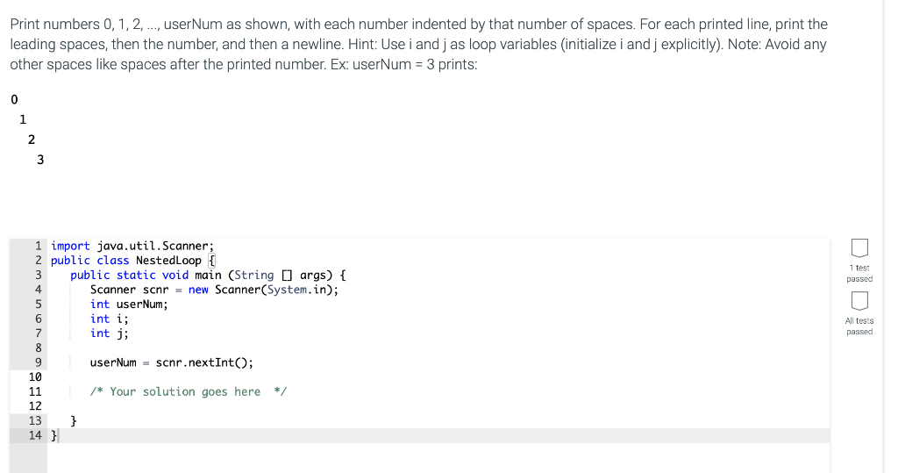The height and width of the screenshot is (473, 898).
Task: Click closing brace on line 13
Action: click(74, 421)
